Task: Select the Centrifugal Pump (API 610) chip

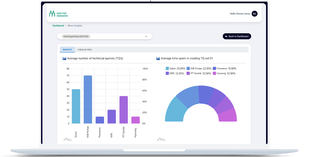Action: (76, 36)
